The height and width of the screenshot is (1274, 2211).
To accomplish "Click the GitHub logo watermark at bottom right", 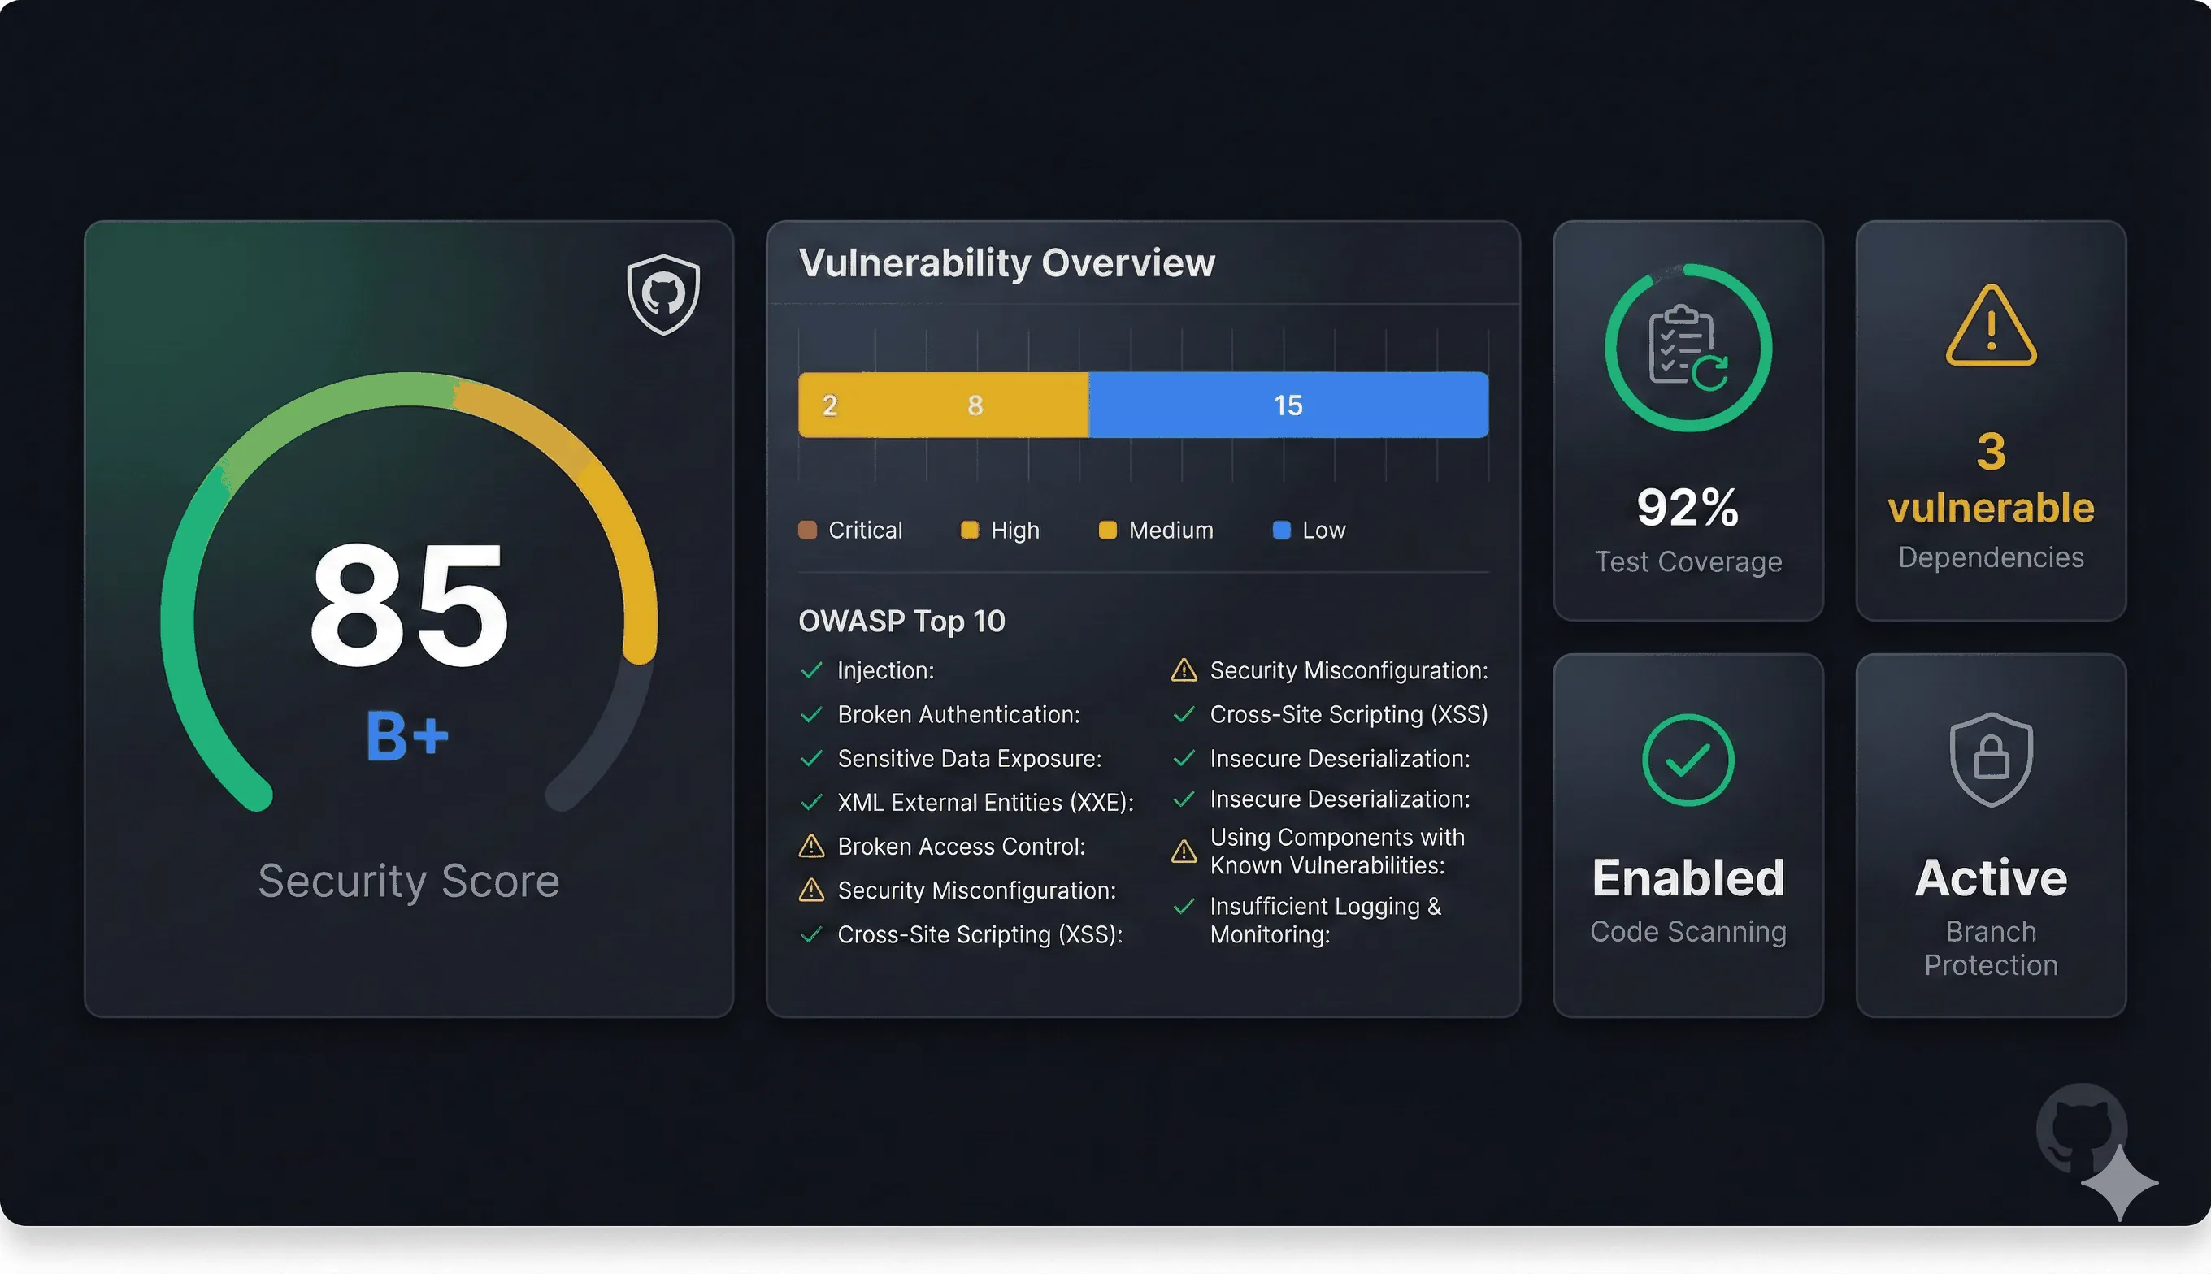I will pyautogui.click(x=2082, y=1129).
